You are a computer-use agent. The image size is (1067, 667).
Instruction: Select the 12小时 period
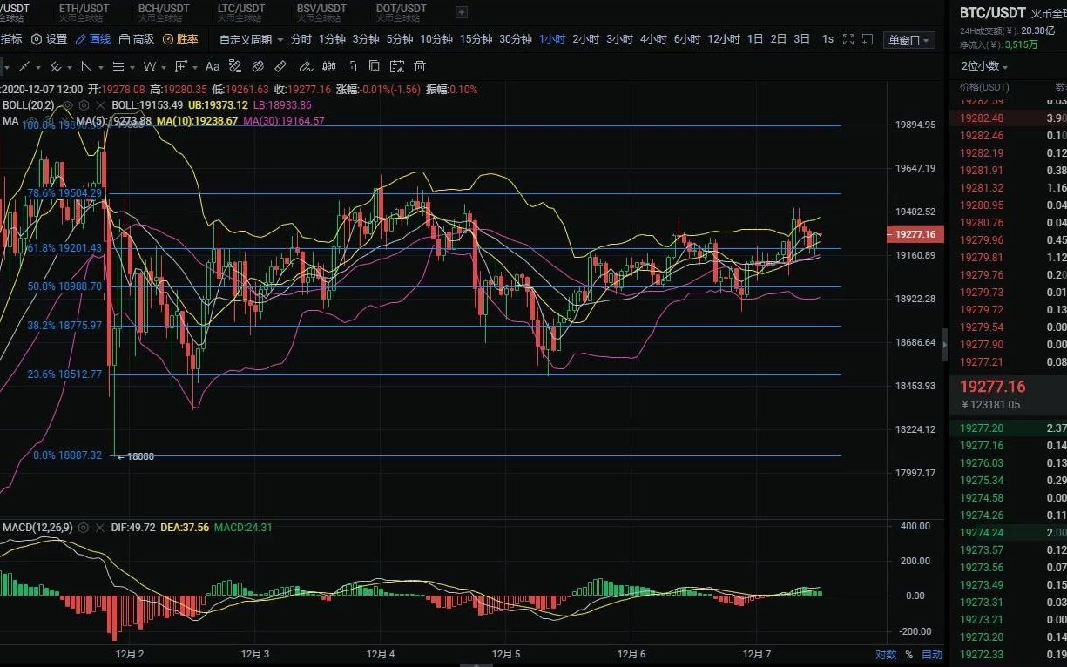(x=724, y=39)
